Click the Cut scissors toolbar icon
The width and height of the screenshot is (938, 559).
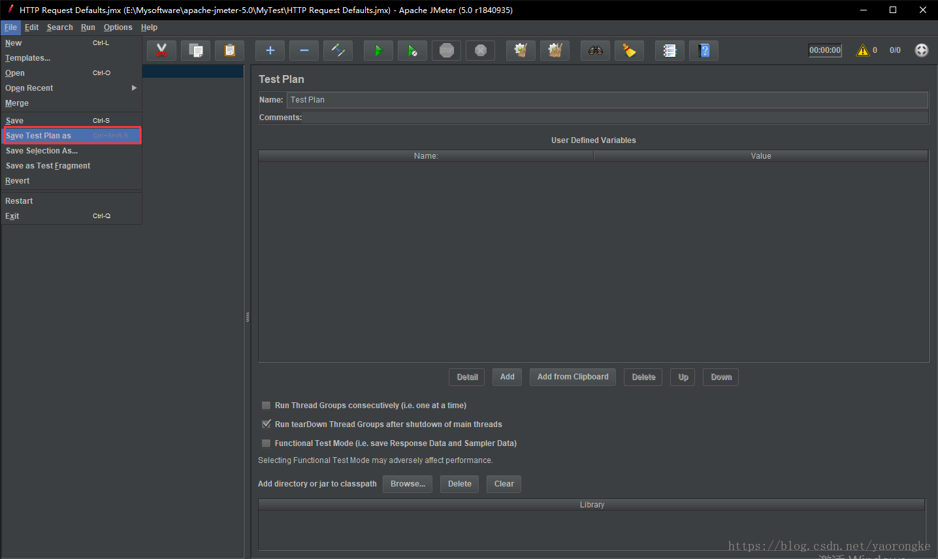coord(161,50)
